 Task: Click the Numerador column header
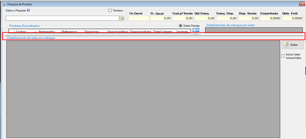pyautogui.click(x=49, y=32)
